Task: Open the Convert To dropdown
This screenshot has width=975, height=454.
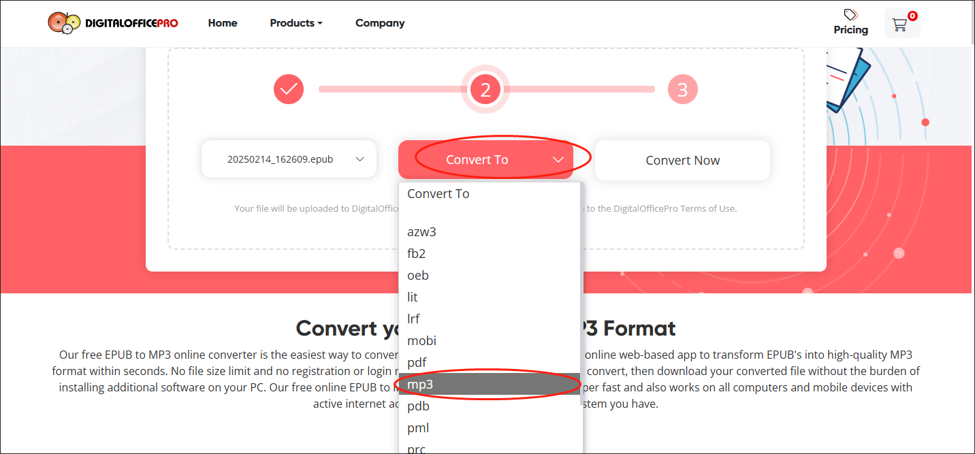Action: pyautogui.click(x=485, y=160)
